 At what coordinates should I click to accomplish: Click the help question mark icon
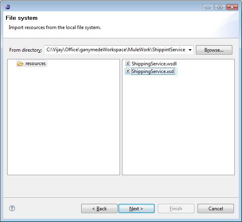coord(12,208)
